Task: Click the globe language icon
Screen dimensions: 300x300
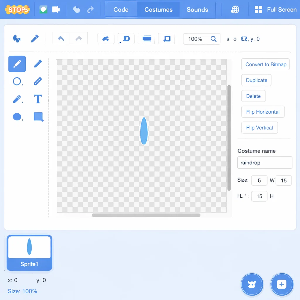Action: [x=235, y=10]
